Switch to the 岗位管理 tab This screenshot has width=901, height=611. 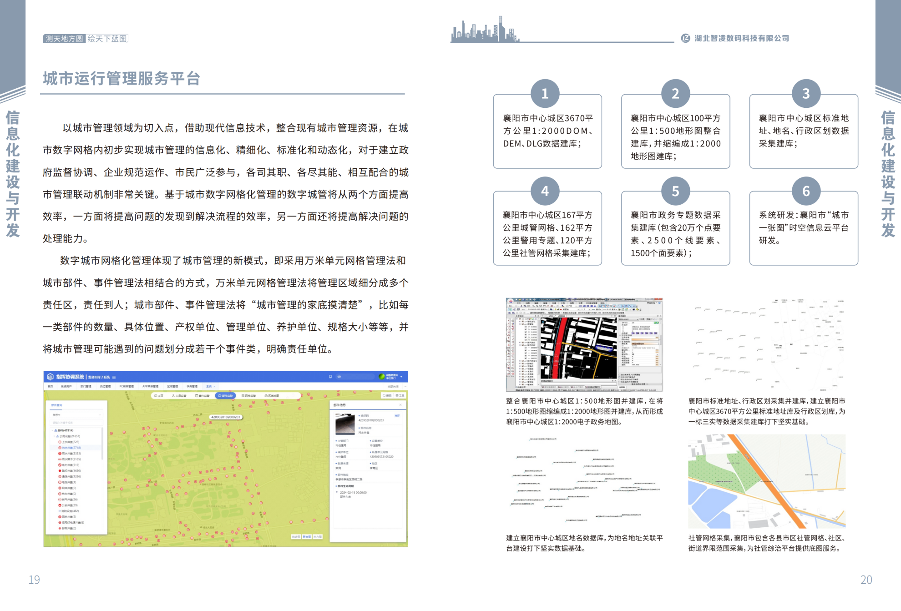click(x=105, y=386)
